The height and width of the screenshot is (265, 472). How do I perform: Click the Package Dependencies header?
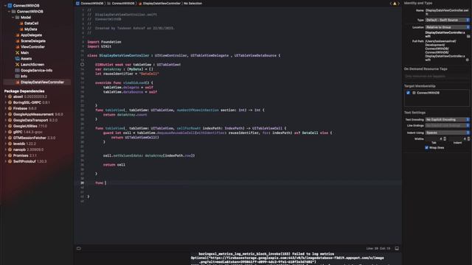tap(24, 91)
